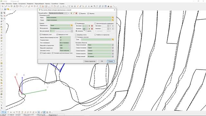Open object settings for Номера сечений

click(x=113, y=56)
